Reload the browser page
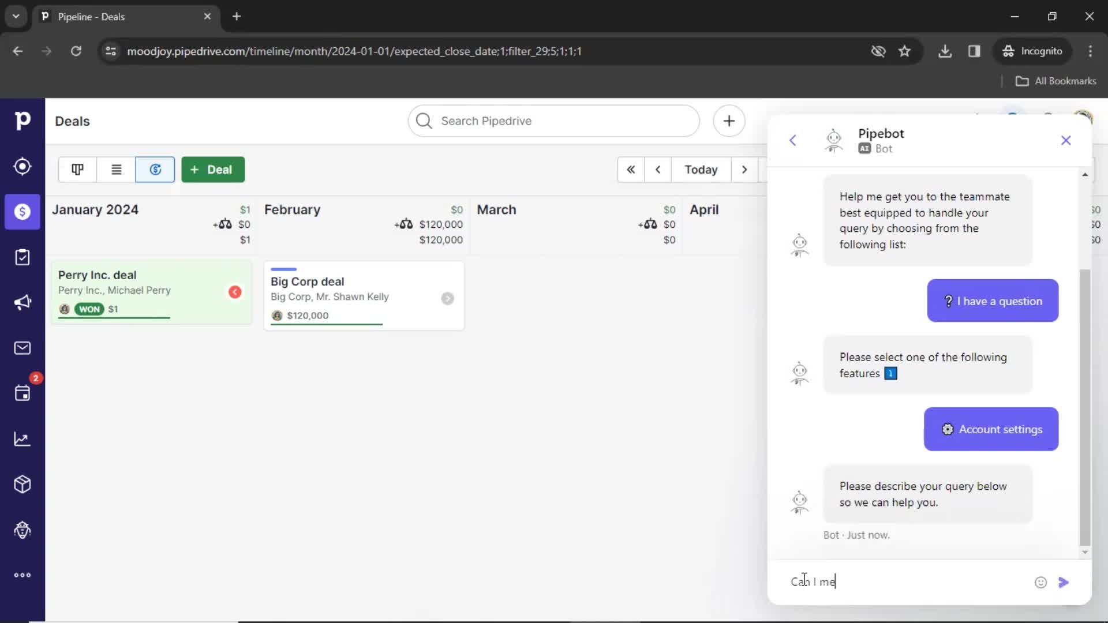This screenshot has width=1108, height=623. pos(76,51)
